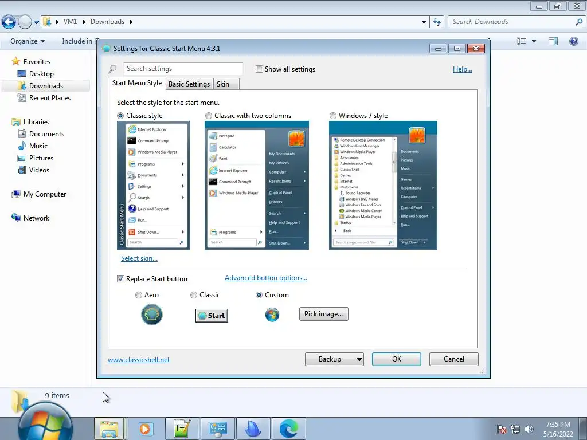The width and height of the screenshot is (587, 440).
Task: Open Notepad++ from taskbar
Action: click(x=182, y=429)
